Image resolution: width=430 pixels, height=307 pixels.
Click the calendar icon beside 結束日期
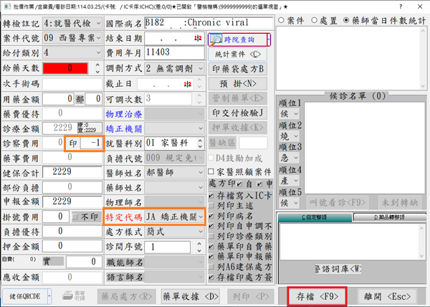199,38
